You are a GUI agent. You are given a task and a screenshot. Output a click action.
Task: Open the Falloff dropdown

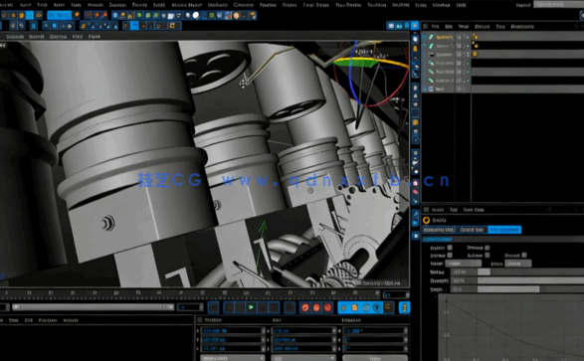[x=464, y=264]
